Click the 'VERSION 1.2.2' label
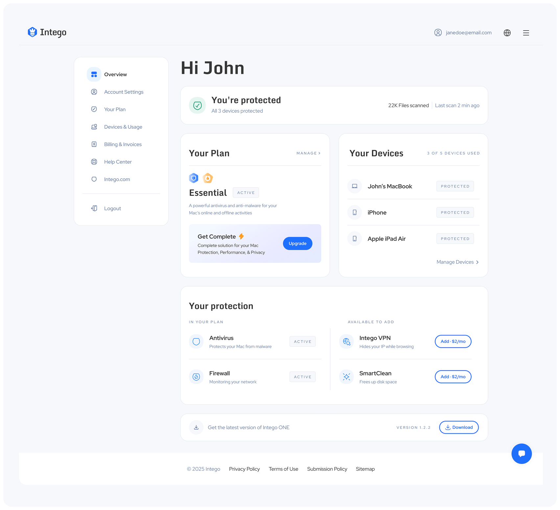This screenshot has height=510, width=560. point(413,427)
